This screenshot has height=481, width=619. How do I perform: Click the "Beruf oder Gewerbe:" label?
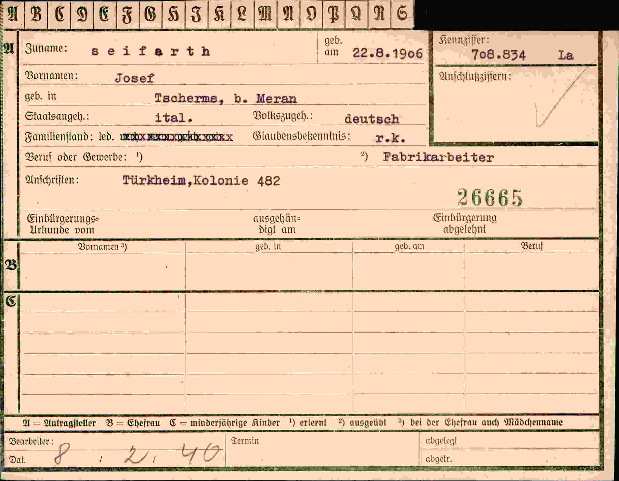coord(76,157)
